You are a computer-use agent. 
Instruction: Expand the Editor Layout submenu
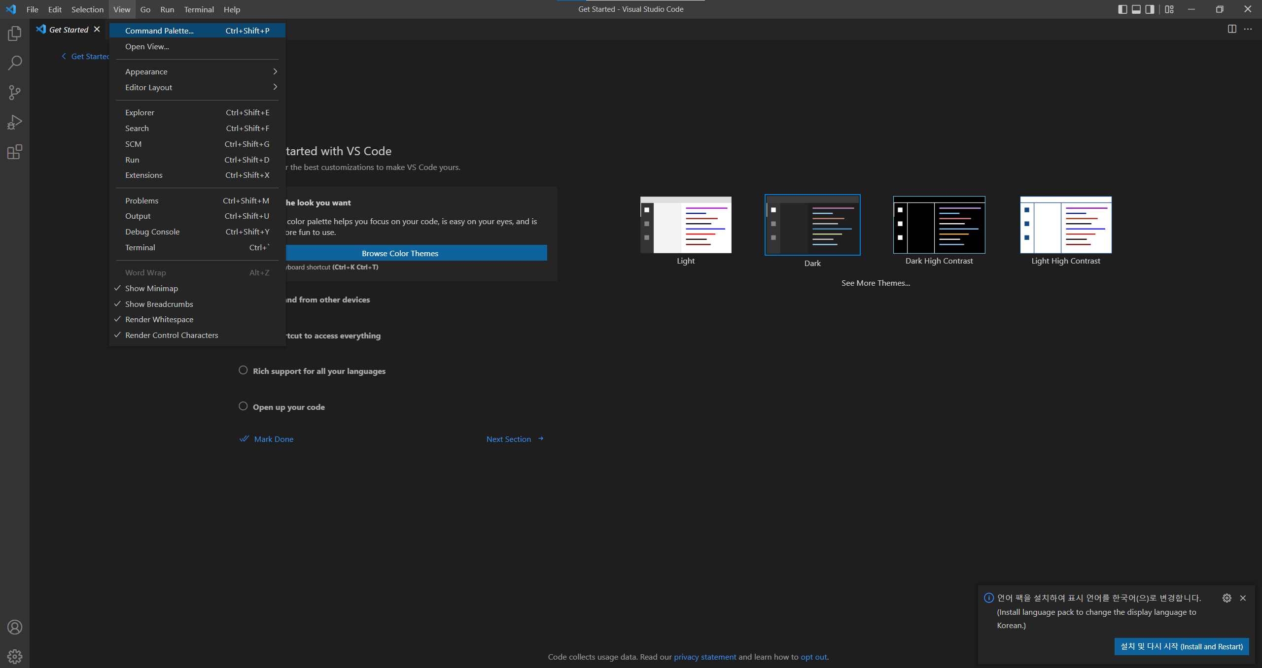[x=148, y=87]
